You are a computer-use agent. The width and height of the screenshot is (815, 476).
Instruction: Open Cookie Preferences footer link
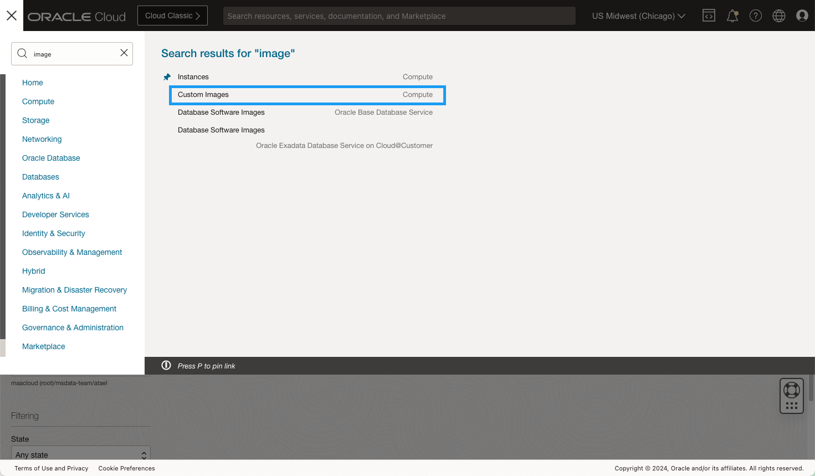pyautogui.click(x=126, y=468)
